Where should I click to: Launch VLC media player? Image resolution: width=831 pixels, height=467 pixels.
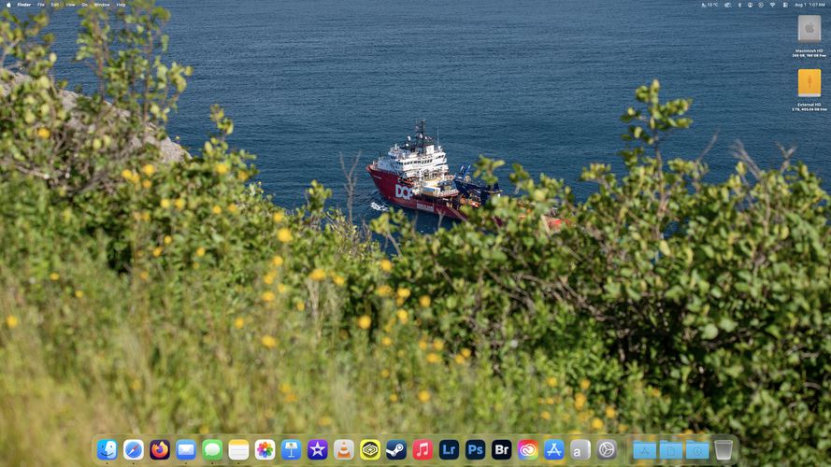pos(343,450)
